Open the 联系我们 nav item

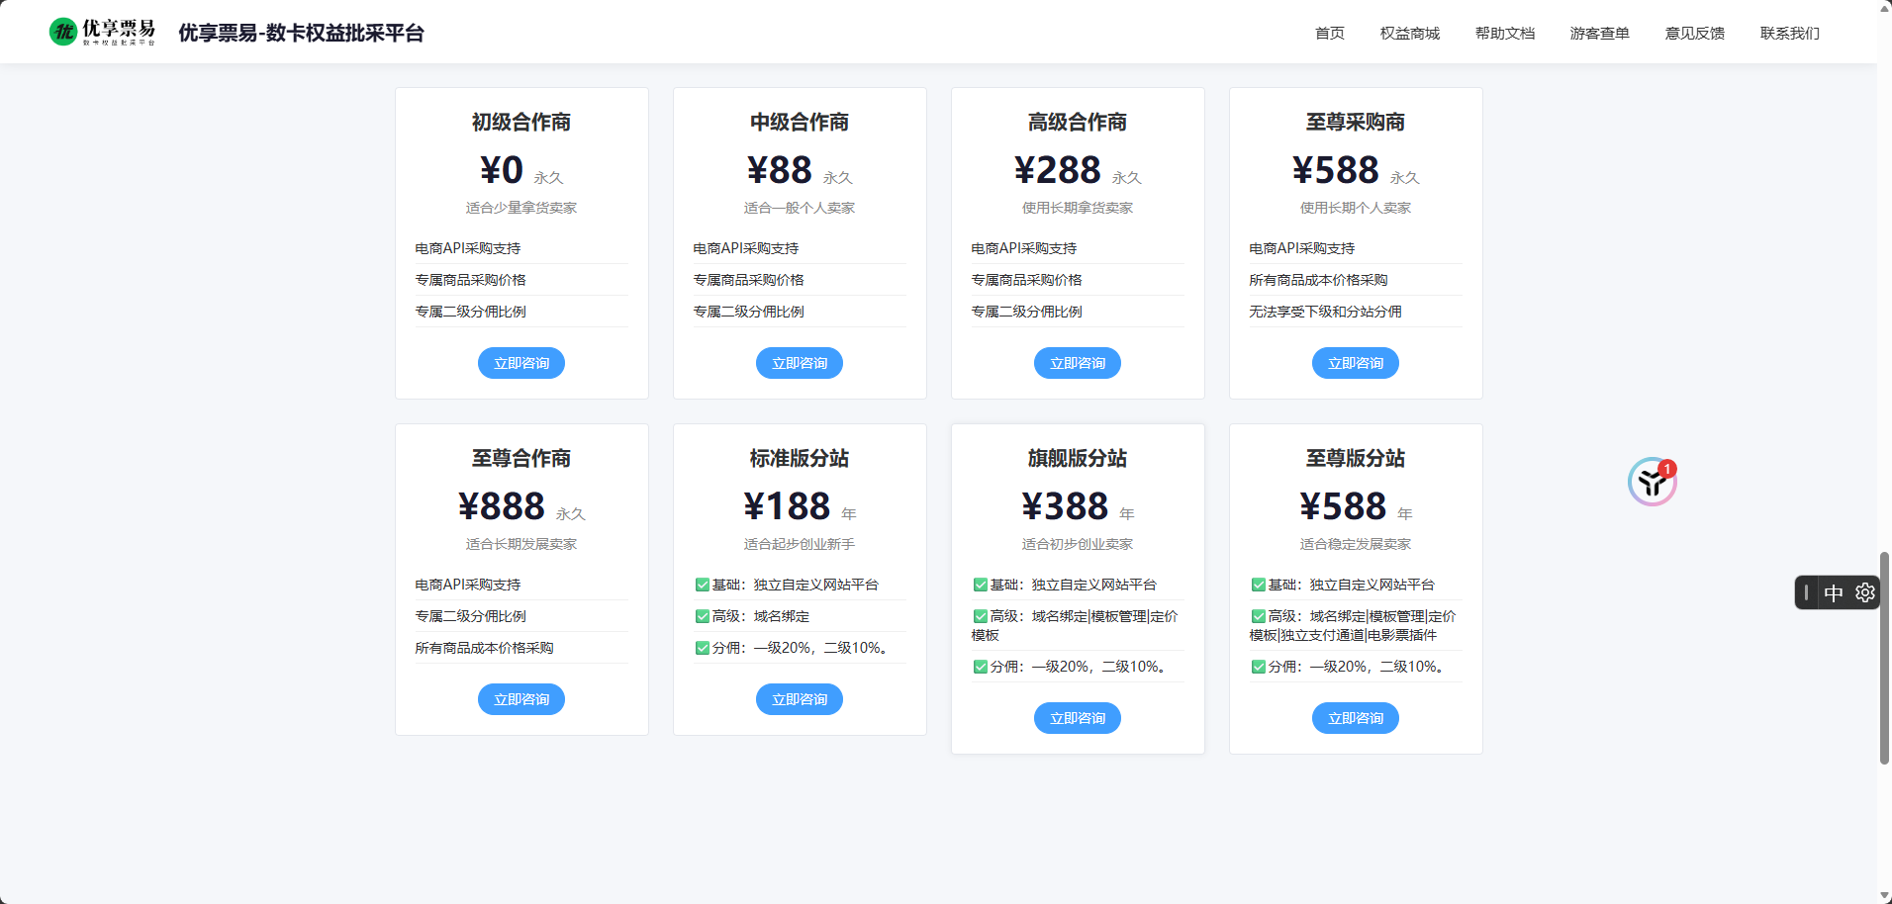pyautogui.click(x=1790, y=33)
